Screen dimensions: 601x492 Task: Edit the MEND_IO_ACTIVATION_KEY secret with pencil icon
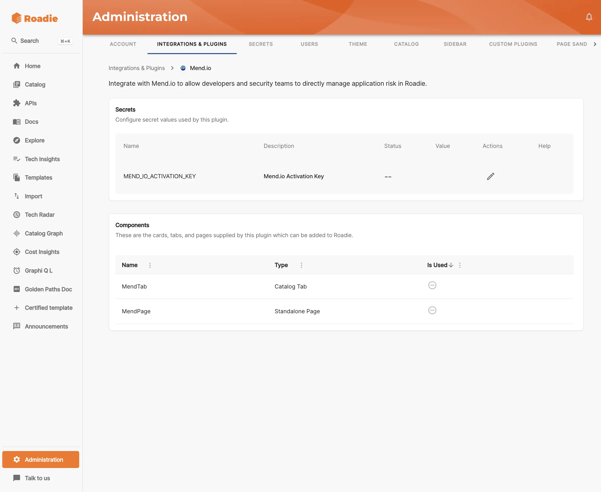coord(490,176)
